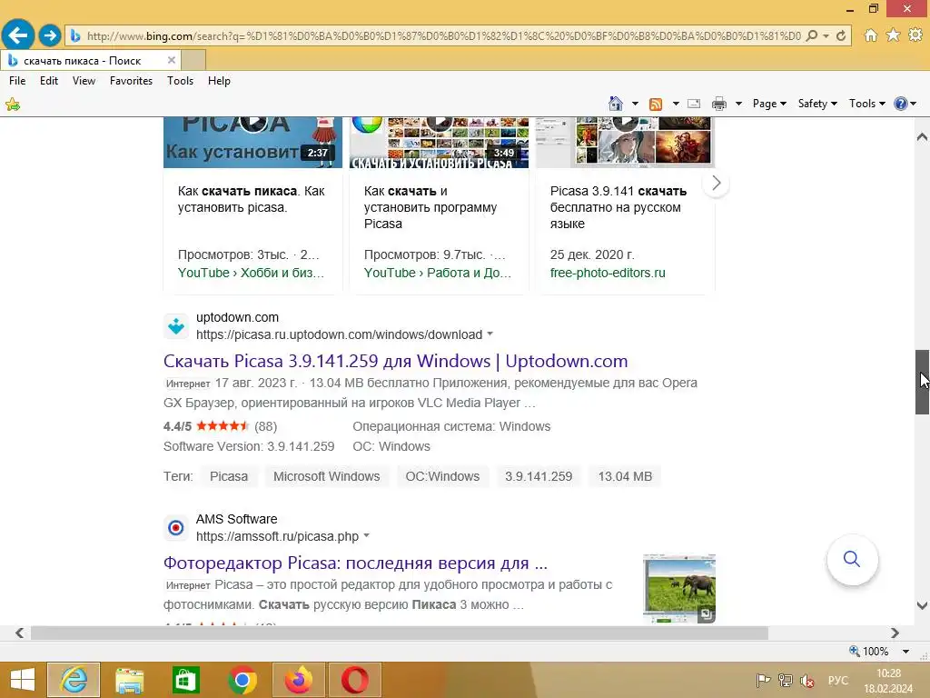The image size is (930, 698).
Task: Click the Picasa tag chip
Action: click(229, 476)
